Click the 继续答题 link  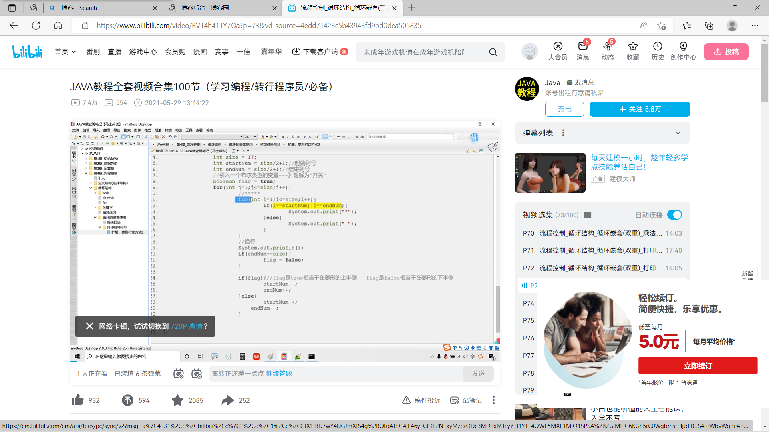click(x=279, y=374)
